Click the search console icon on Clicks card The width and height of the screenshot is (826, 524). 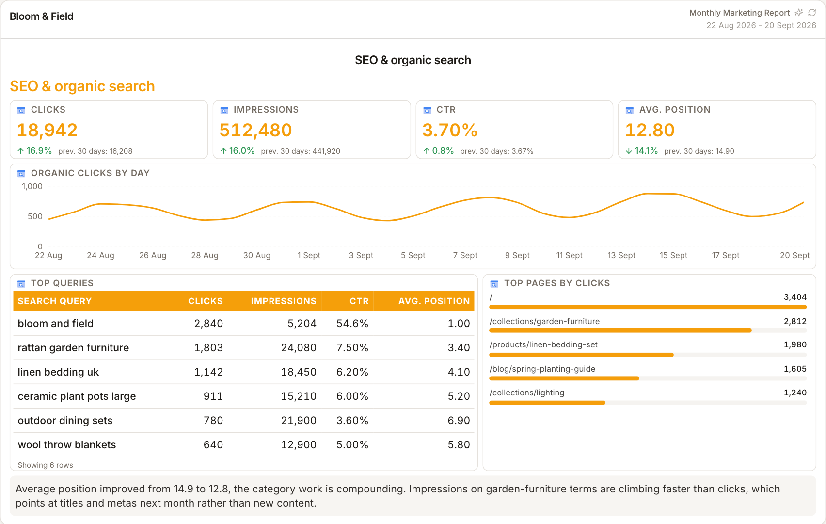click(21, 110)
